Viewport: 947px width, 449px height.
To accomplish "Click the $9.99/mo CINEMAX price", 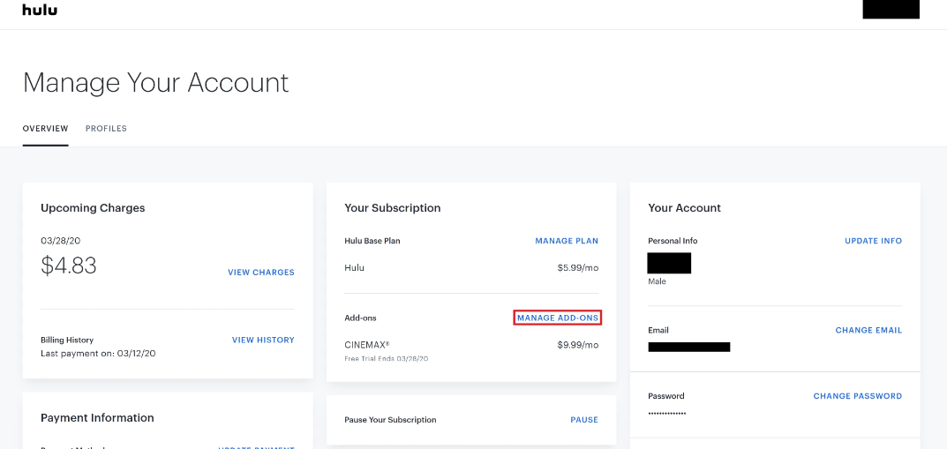I will point(578,345).
